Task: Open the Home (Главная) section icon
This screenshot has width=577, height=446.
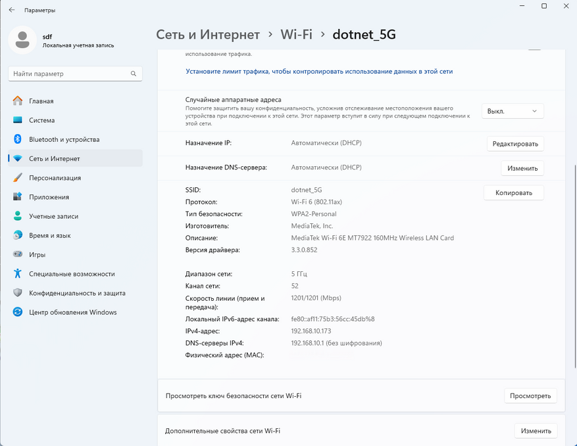Action: (18, 101)
